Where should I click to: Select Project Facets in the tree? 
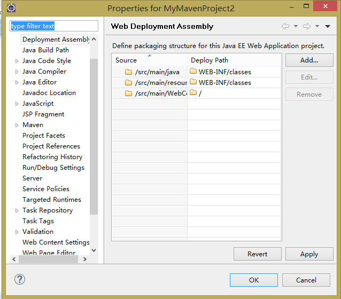[44, 136]
